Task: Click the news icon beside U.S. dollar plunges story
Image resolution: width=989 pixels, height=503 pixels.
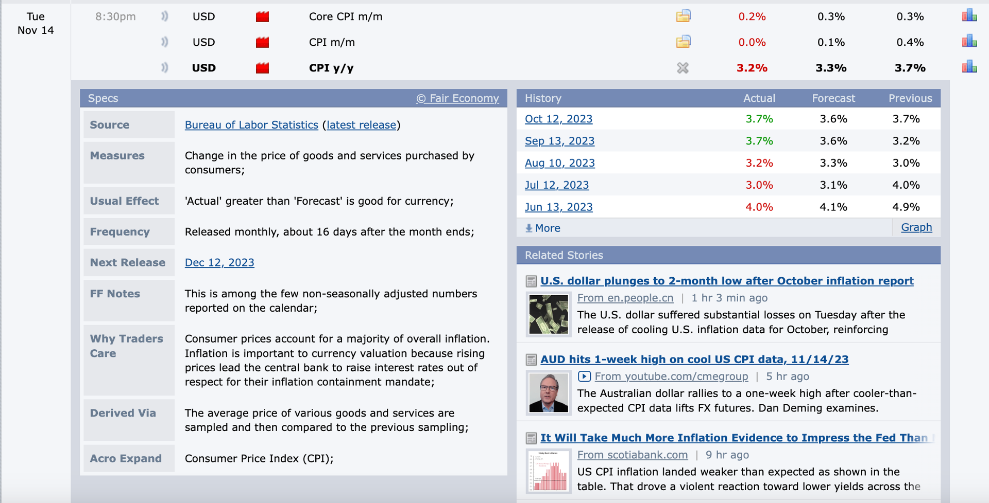Action: (x=531, y=281)
